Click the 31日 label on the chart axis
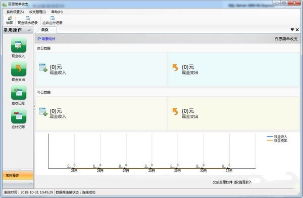This screenshot has width=303, height=198. click(229, 171)
